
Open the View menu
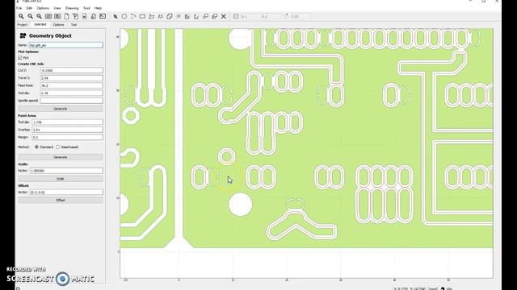point(57,8)
